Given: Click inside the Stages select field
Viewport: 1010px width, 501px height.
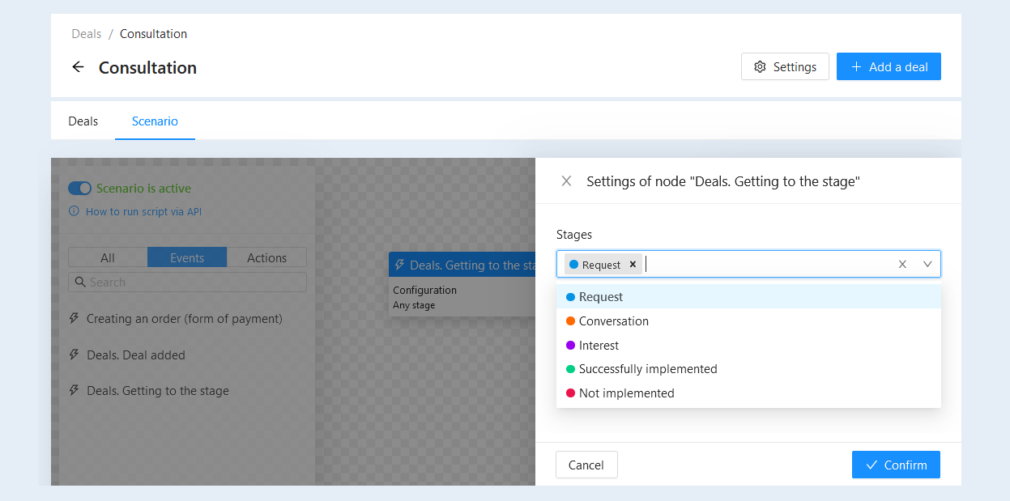Looking at the screenshot, I should point(748,264).
